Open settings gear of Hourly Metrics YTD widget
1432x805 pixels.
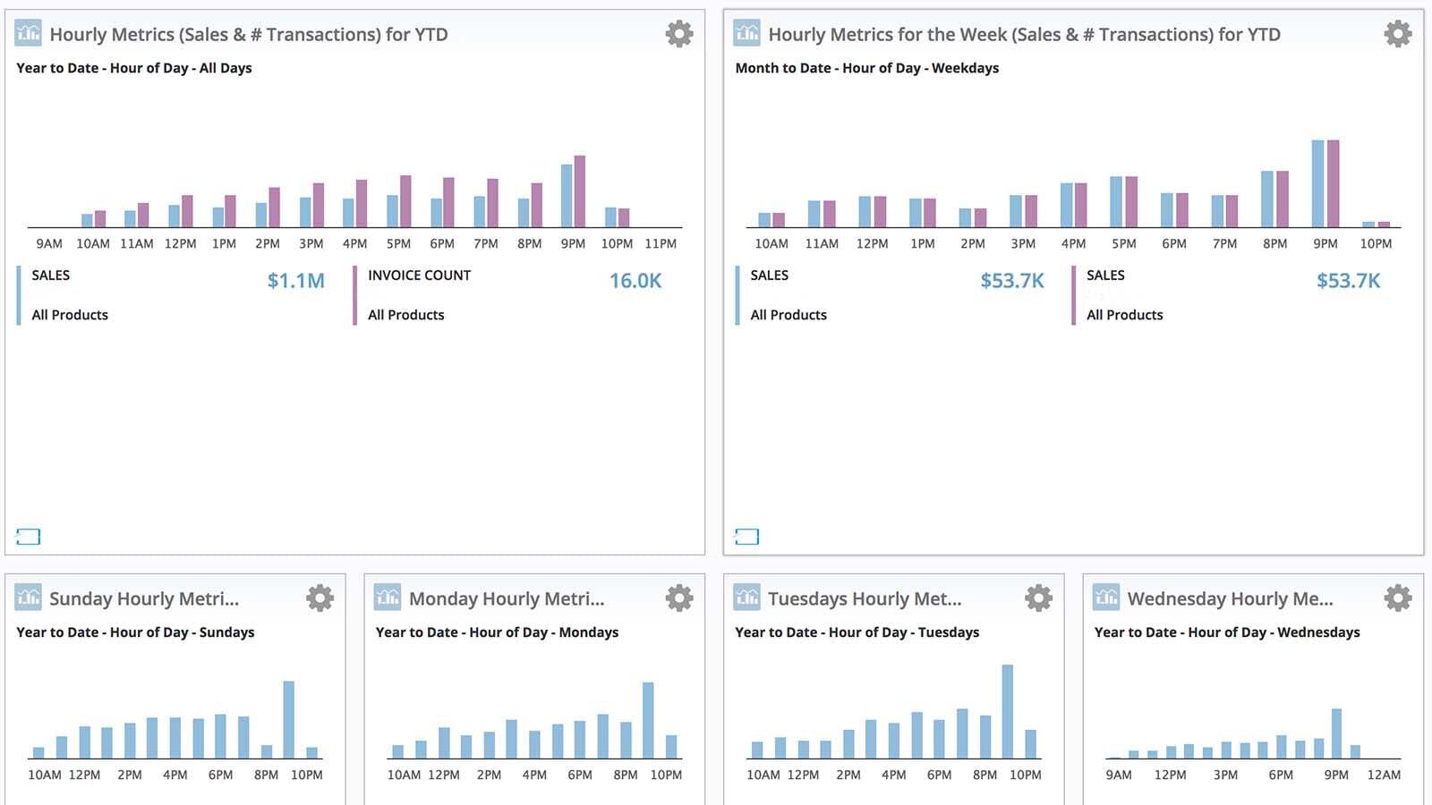[679, 34]
